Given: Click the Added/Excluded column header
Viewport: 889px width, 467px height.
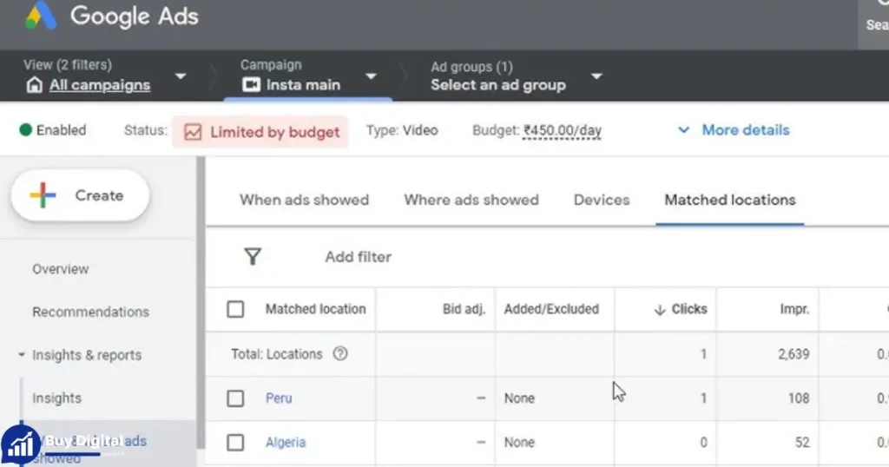Looking at the screenshot, I should 551,309.
